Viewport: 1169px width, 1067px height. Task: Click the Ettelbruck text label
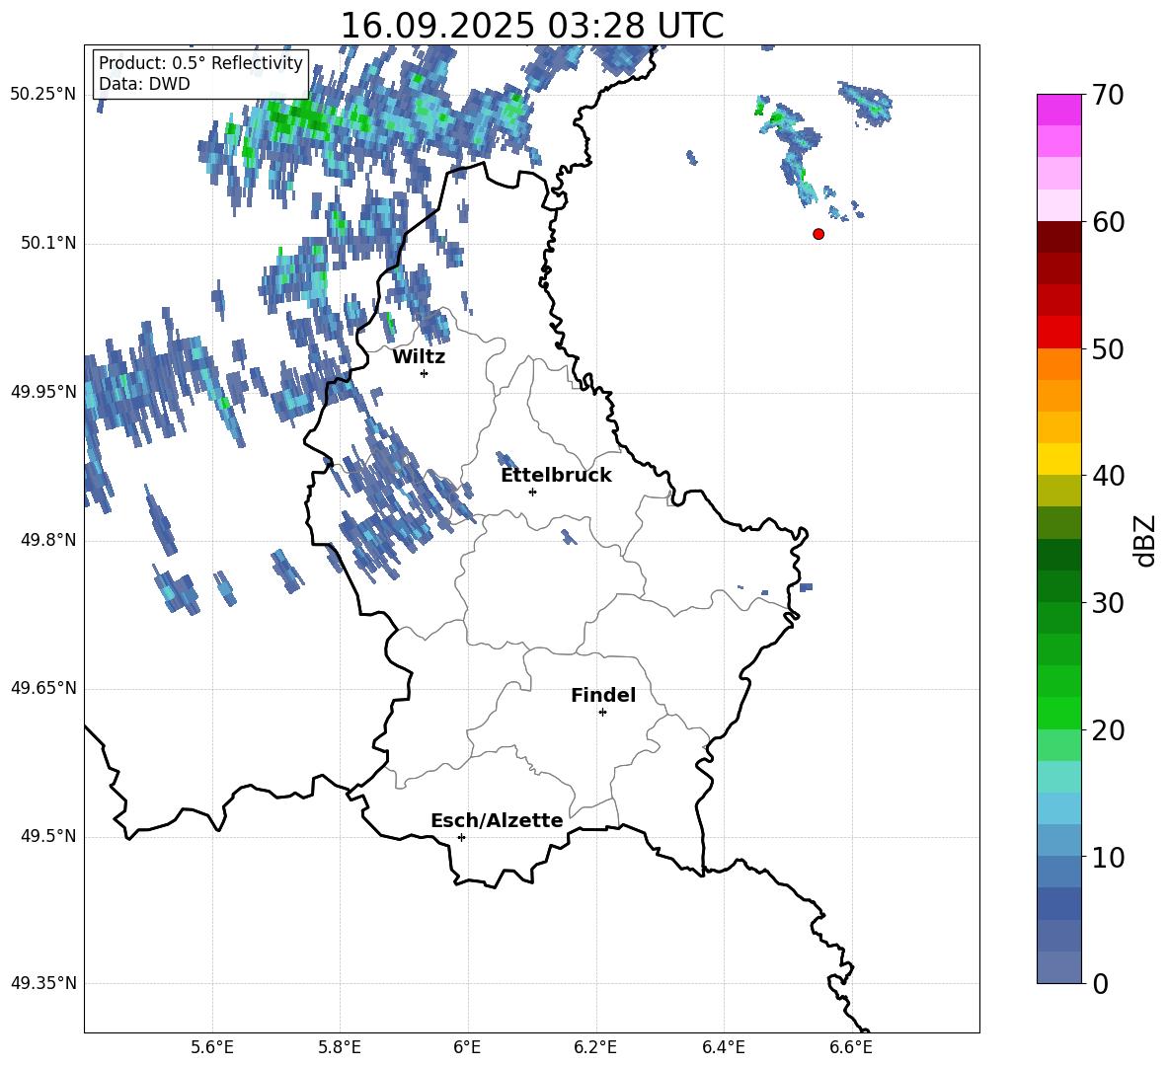(x=555, y=476)
